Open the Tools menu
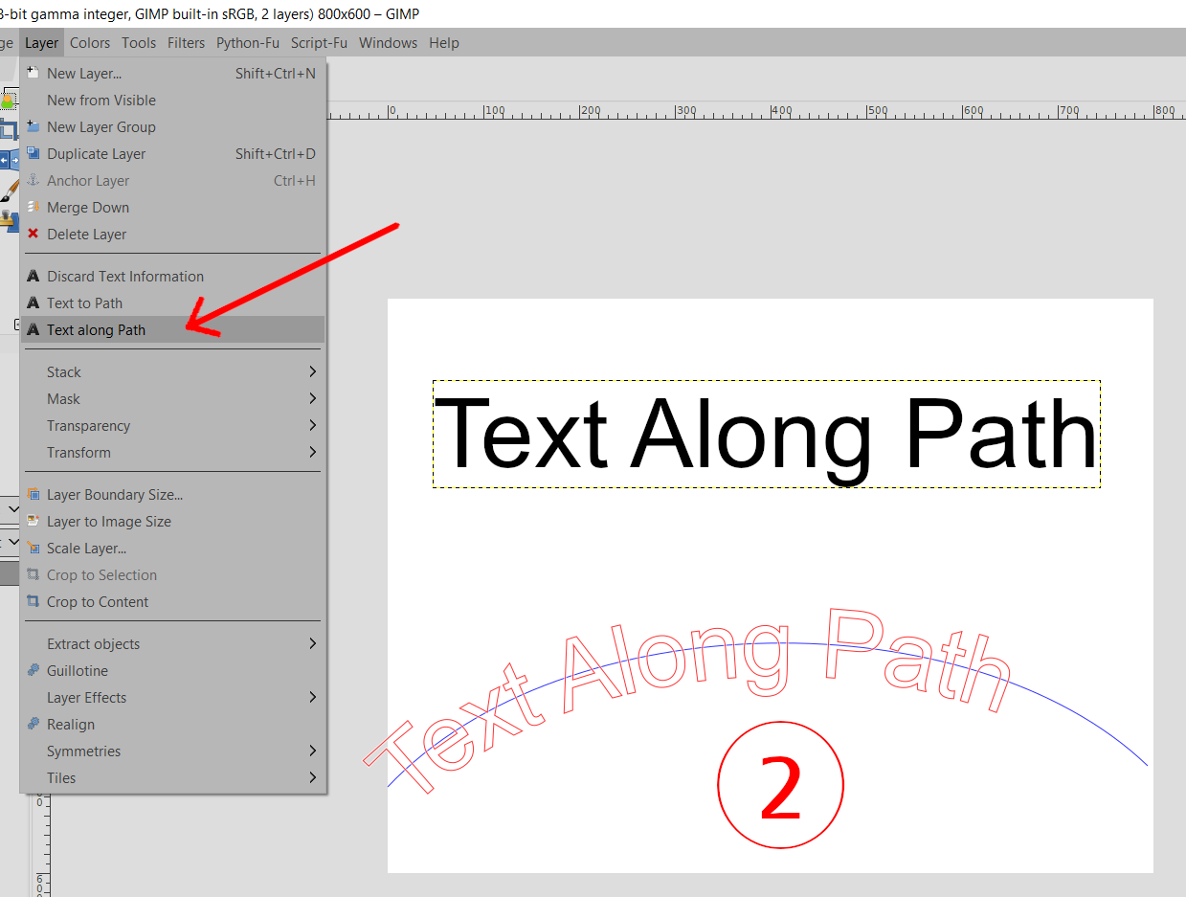This screenshot has width=1186, height=897. pos(138,43)
